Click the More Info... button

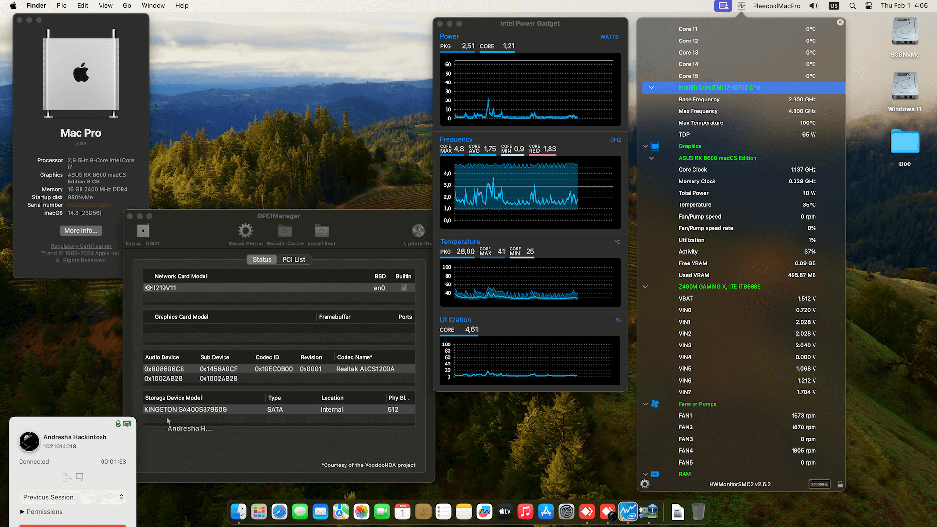[81, 231]
